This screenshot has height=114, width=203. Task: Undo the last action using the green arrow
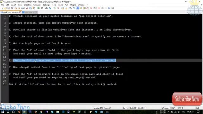[38, 8]
